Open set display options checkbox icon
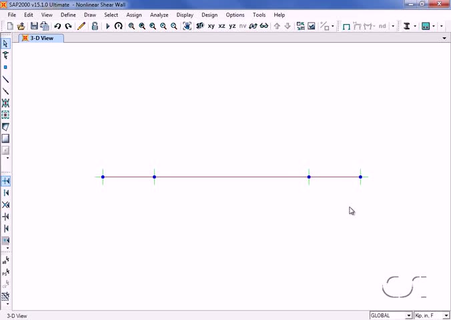The height and width of the screenshot is (320, 451). (311, 26)
